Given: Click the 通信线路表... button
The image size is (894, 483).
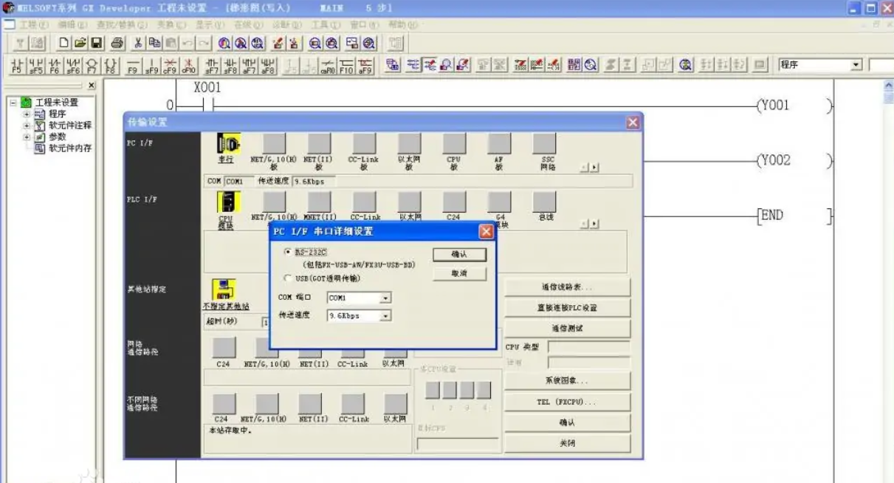Looking at the screenshot, I should [568, 287].
